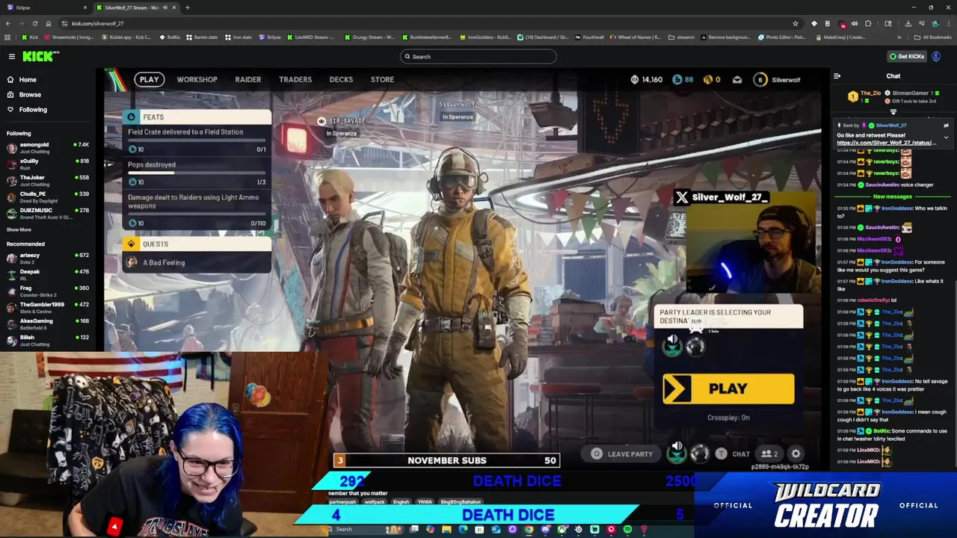Open Following in Kick sidebar
The width and height of the screenshot is (957, 538).
coord(33,110)
